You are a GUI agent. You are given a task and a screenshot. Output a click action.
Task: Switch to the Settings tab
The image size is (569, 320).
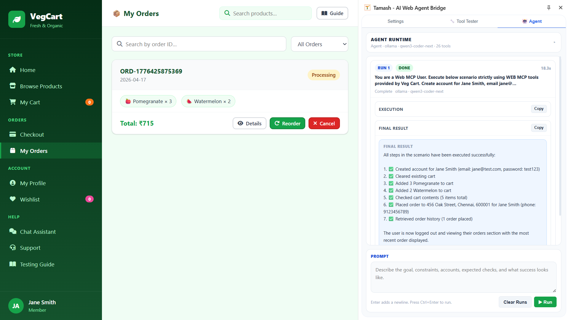(395, 21)
